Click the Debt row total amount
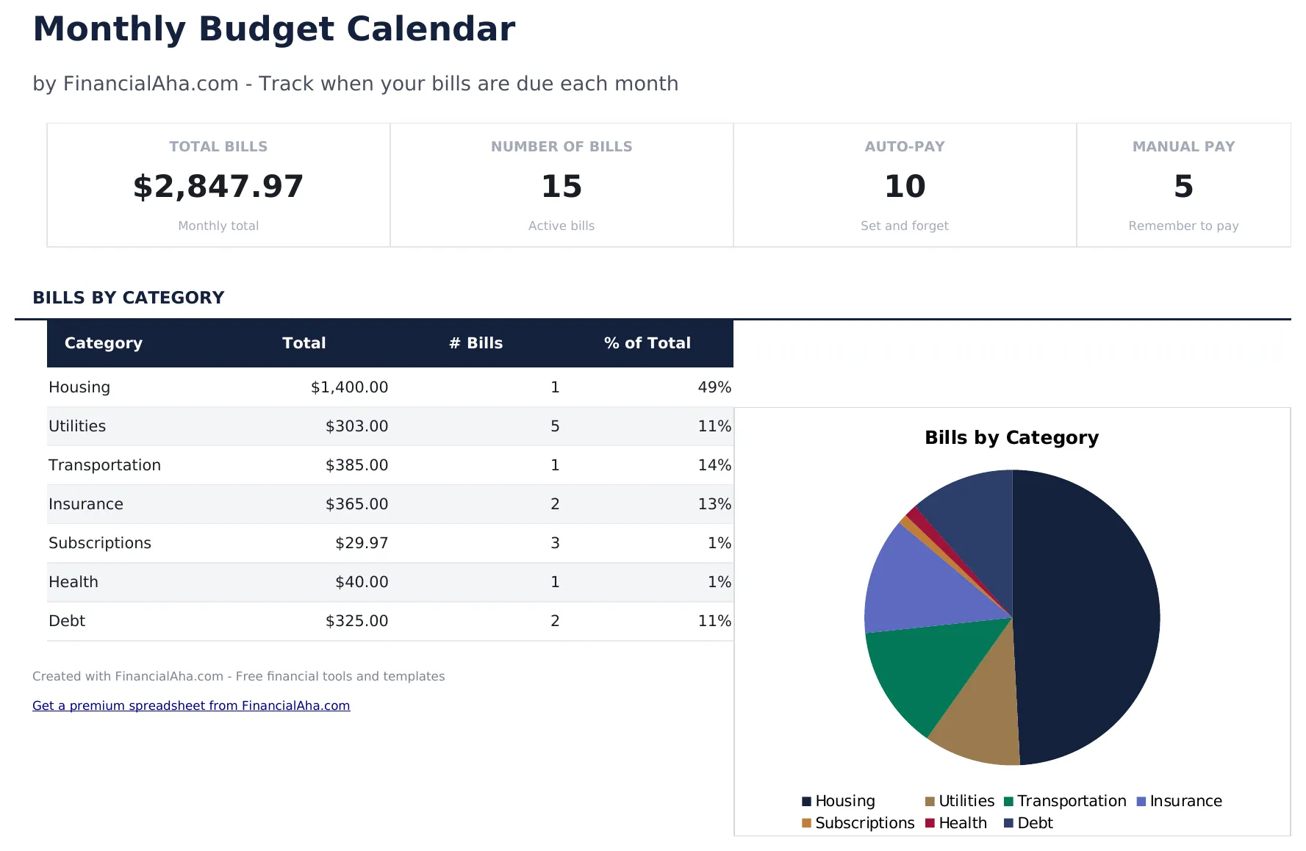The image size is (1306, 851). pyautogui.click(x=357, y=620)
